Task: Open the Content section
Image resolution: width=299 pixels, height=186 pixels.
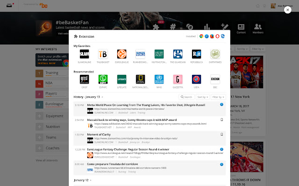Action: [x=241, y=29]
